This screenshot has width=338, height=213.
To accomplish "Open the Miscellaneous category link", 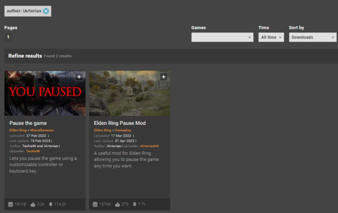I will tap(42, 130).
